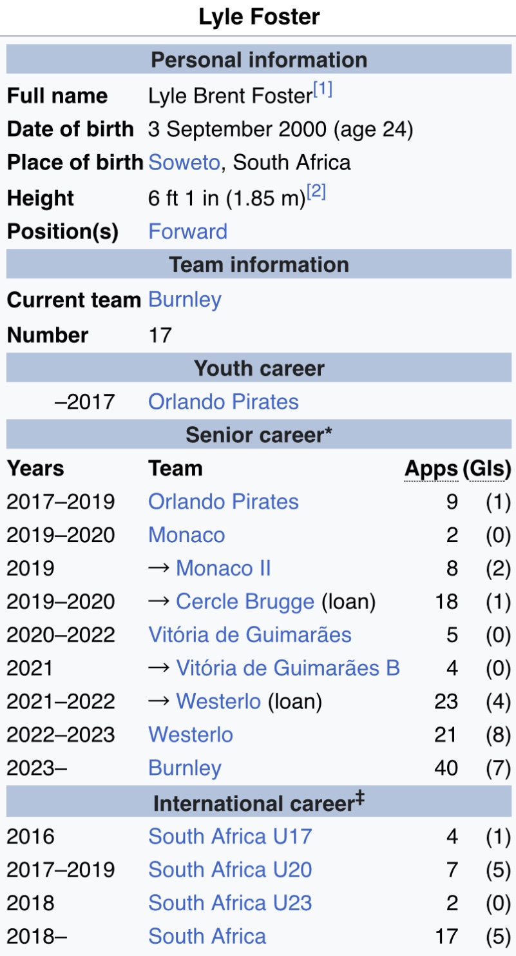Visit the Cercle Brugge link
This screenshot has width=516, height=956.
245,601
